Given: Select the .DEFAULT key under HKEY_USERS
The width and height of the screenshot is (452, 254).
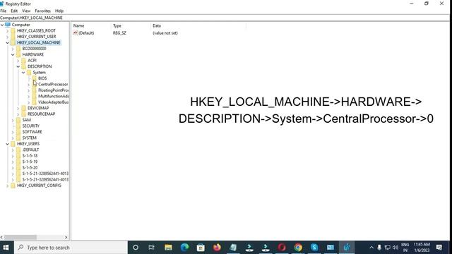Looking at the screenshot, I should point(30,150).
